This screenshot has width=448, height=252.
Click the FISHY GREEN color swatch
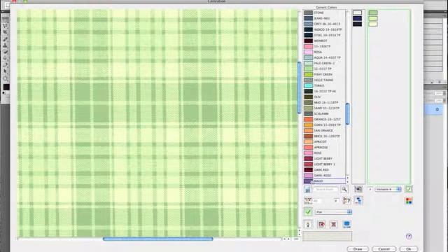[x=309, y=75]
